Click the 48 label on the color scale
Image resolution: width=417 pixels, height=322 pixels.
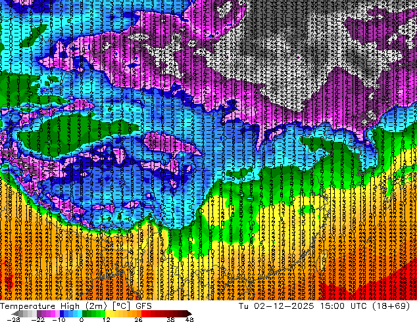tap(189, 319)
